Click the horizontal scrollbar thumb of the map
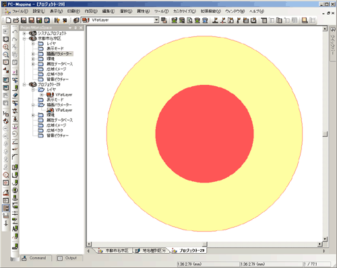The image size is (337, 268). tap(205, 244)
